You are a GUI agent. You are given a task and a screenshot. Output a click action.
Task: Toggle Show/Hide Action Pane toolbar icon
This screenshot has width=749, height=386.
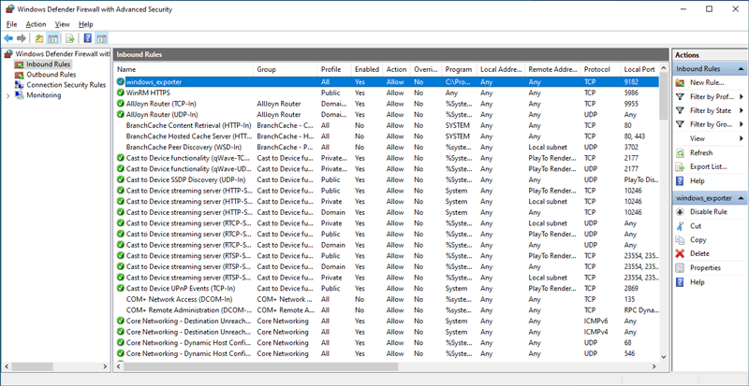point(101,38)
